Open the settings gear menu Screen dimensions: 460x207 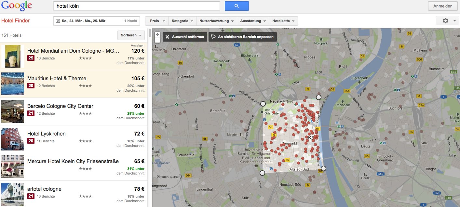(448, 20)
